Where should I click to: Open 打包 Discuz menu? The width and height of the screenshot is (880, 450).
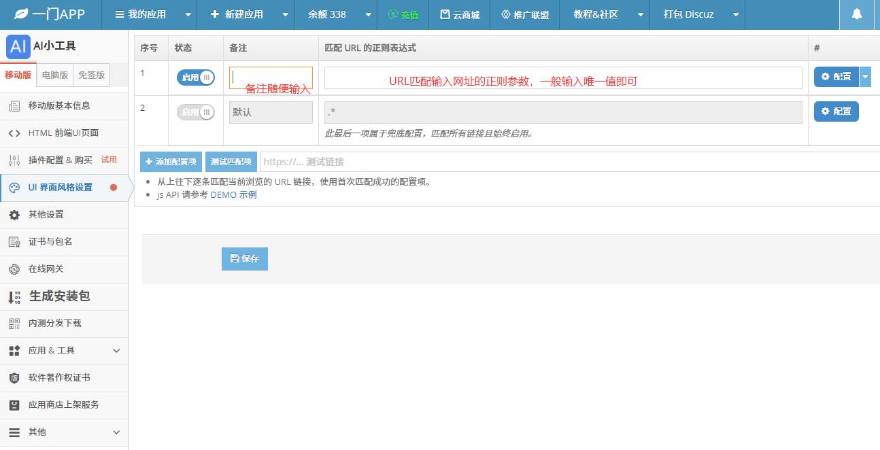(x=689, y=14)
